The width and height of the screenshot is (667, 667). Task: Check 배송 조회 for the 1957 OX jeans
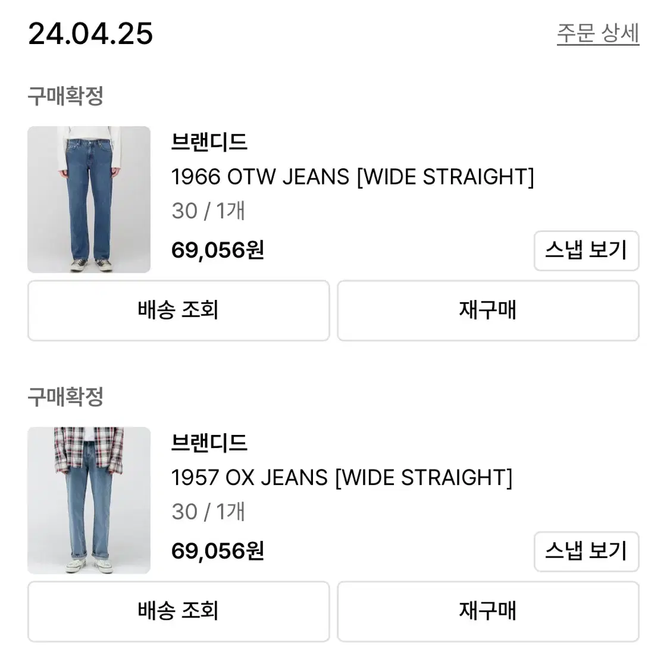pos(179,611)
